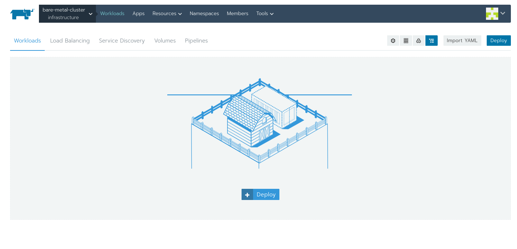Click the Import YAML button
Viewport: 517px width, 249px height.
point(462,41)
